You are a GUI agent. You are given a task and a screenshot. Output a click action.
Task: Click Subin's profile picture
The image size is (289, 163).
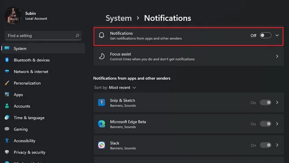coord(13,16)
